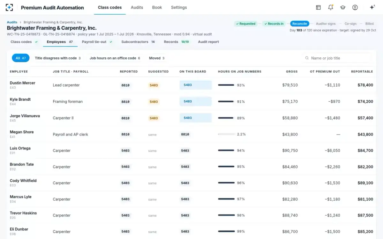Click the OT premium −$6,050
The image size is (383, 239).
point(332,151)
